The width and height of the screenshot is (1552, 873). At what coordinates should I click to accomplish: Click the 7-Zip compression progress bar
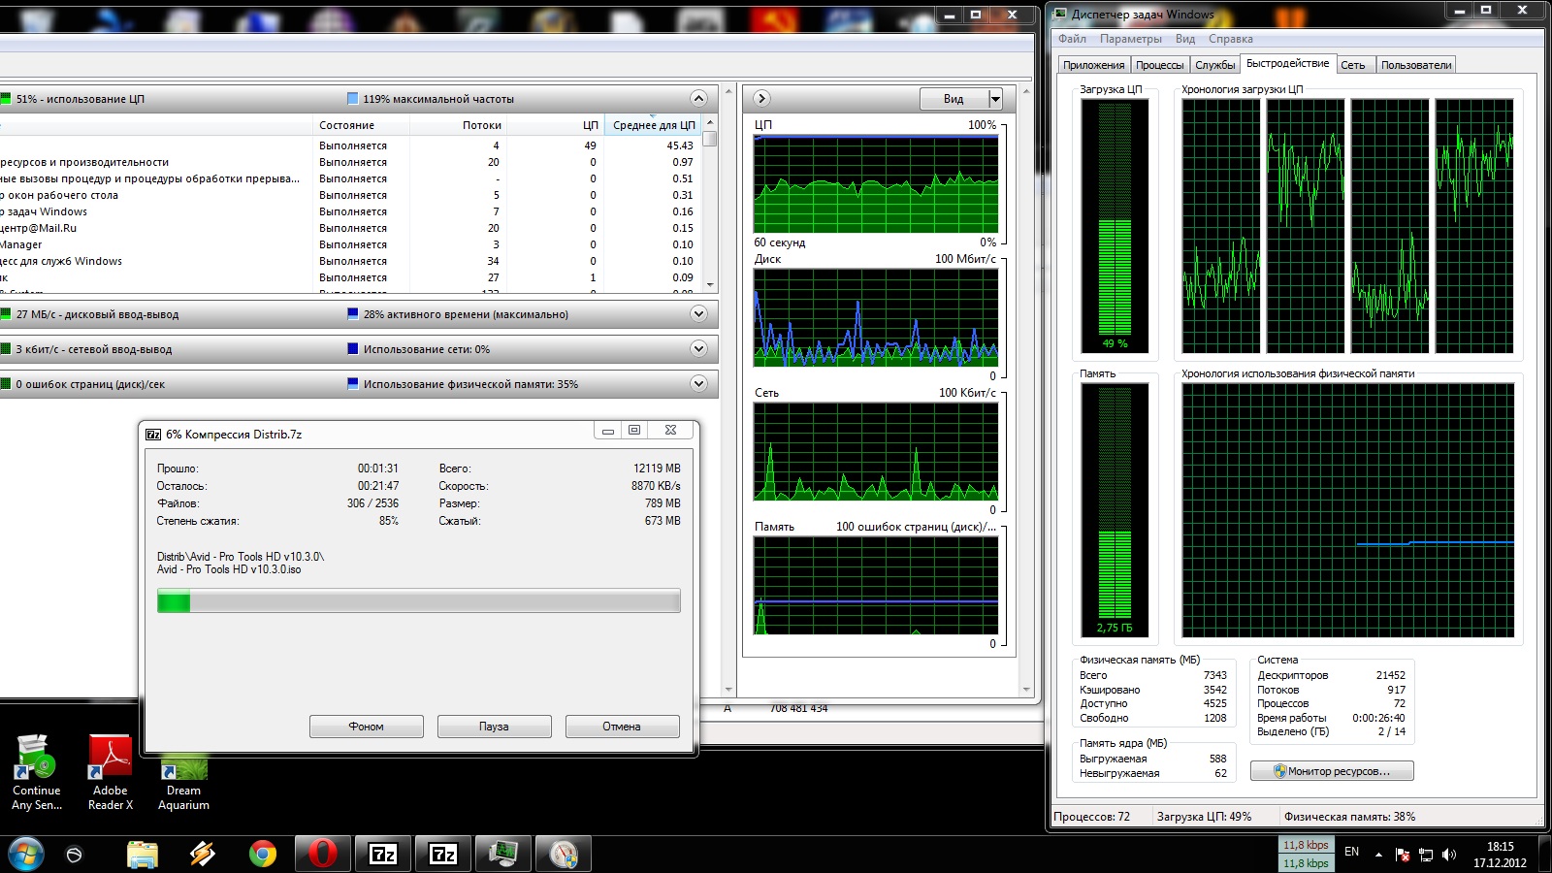point(418,602)
